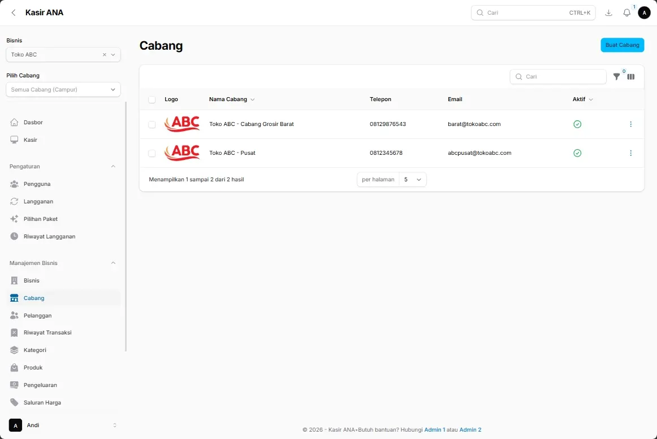This screenshot has height=439, width=657.
Task: Open Riwayat Langganan
Action: (x=63, y=236)
